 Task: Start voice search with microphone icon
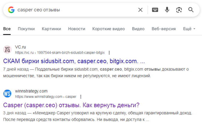click(x=167, y=10)
